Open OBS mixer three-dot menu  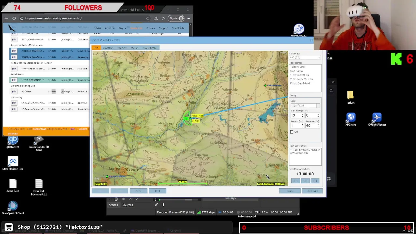click(163, 205)
